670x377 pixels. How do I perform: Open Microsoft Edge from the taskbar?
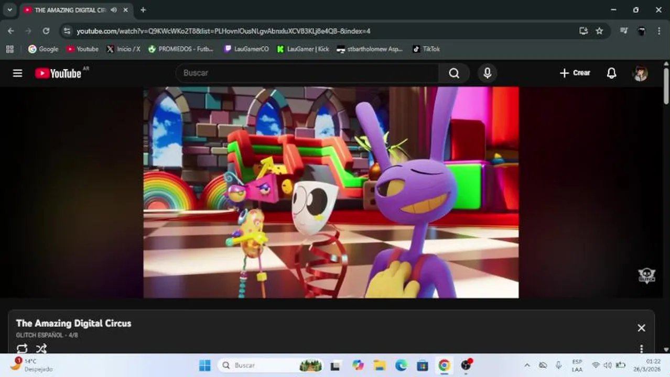(x=401, y=365)
